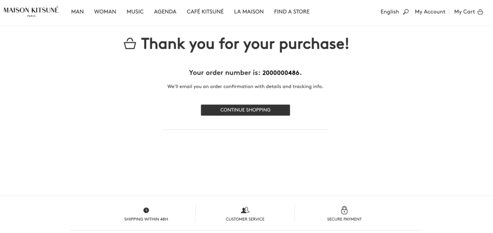Select the MUSIC menu item
The image size is (493, 233).
(135, 12)
